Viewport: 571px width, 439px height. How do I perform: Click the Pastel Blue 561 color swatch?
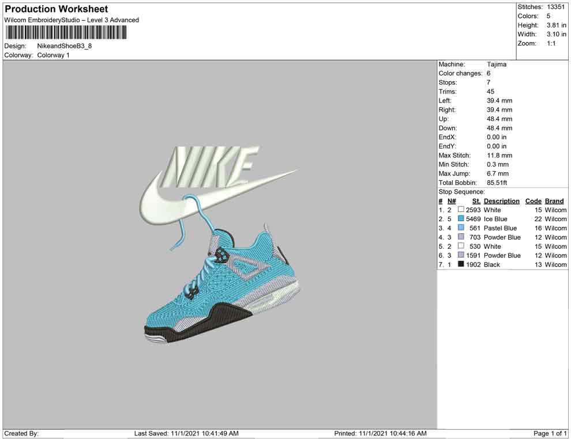[461, 228]
